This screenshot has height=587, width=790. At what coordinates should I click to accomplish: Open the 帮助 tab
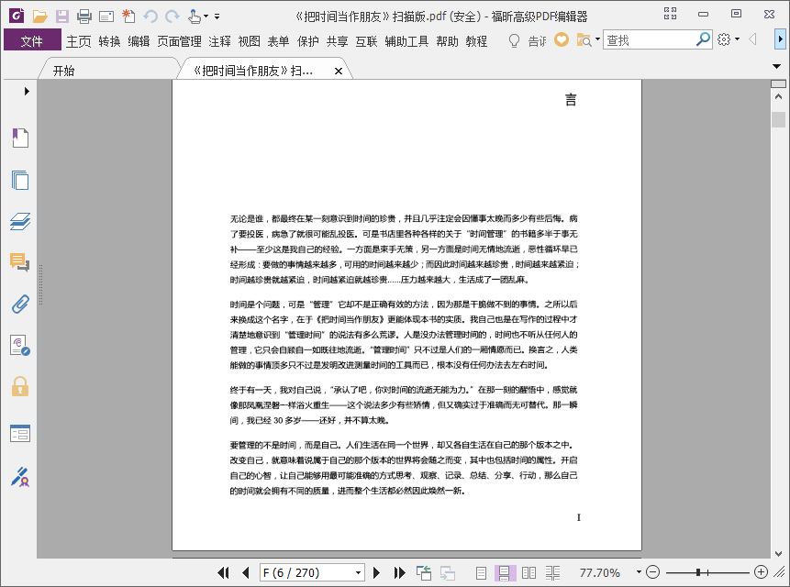pos(448,41)
